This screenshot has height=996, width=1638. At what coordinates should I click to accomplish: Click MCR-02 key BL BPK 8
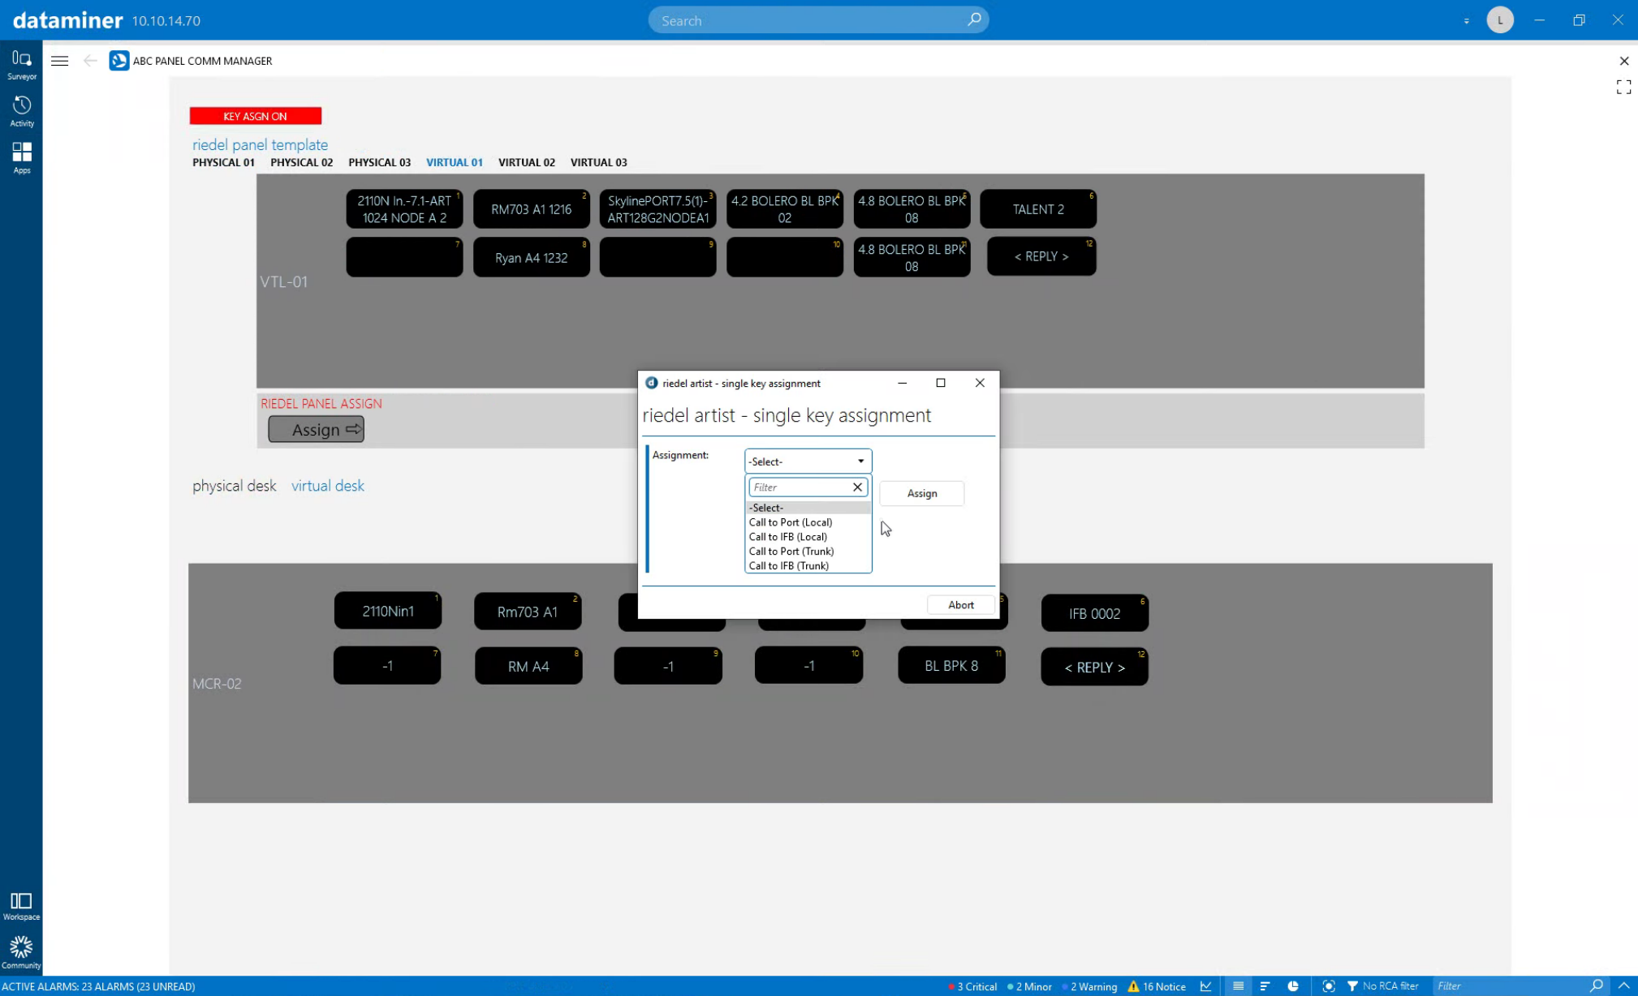(x=951, y=666)
